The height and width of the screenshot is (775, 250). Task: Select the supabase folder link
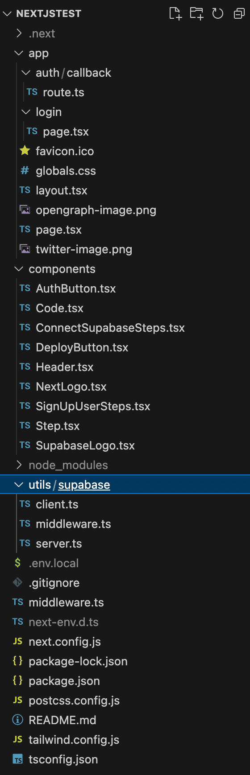point(84,485)
